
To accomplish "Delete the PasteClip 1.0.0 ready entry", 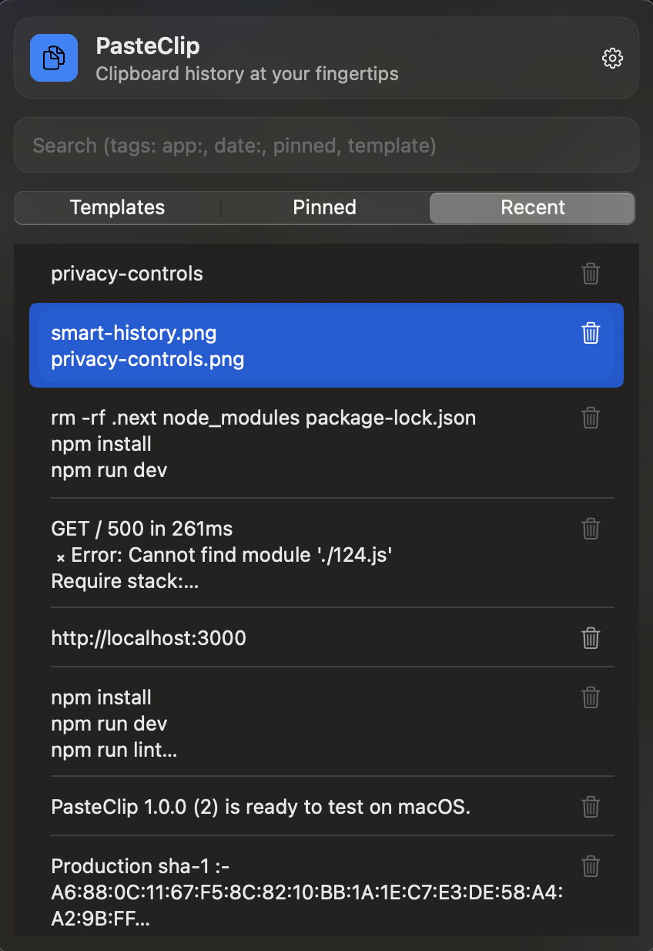I will click(590, 807).
